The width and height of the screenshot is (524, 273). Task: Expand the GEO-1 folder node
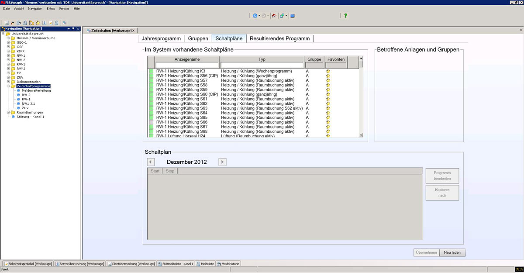[x=8, y=42]
